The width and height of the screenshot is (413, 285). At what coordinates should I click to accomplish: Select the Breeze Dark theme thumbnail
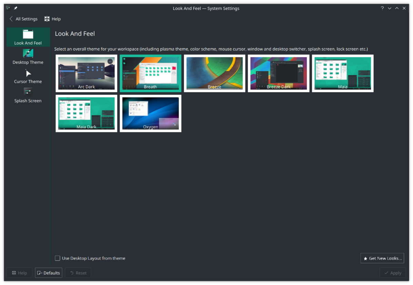279,73
